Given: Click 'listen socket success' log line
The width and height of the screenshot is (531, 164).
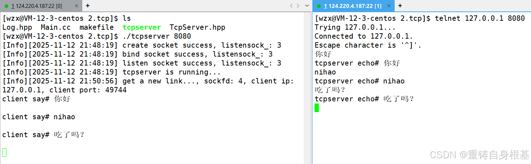Looking at the screenshot, I should point(142,63).
